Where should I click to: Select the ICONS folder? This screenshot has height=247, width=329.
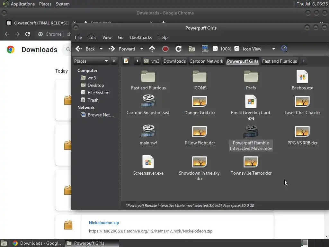(200, 80)
